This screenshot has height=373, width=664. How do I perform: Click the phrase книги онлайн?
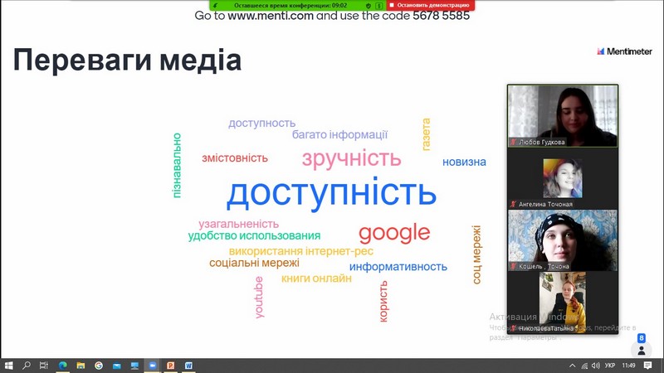316,279
